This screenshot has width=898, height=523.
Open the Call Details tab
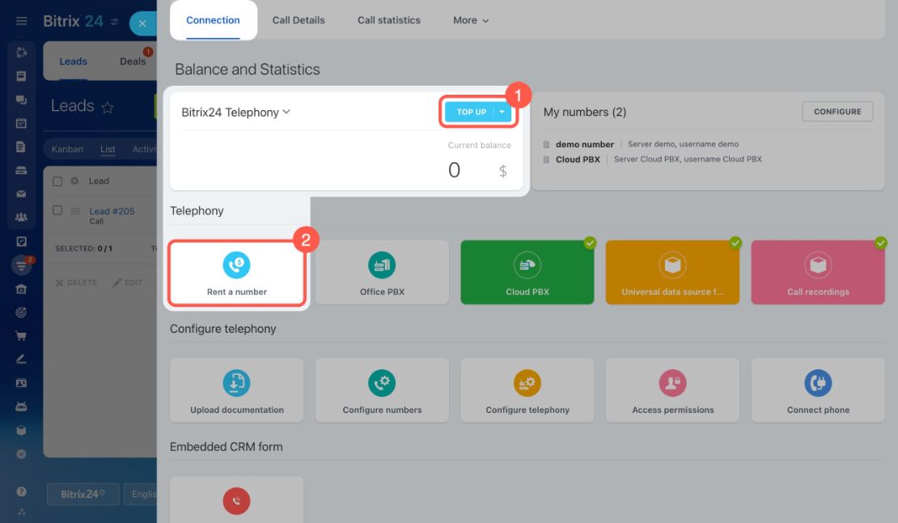[x=299, y=20]
